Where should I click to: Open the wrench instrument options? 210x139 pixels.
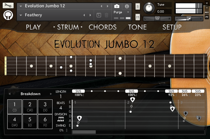(x=8, y=5)
